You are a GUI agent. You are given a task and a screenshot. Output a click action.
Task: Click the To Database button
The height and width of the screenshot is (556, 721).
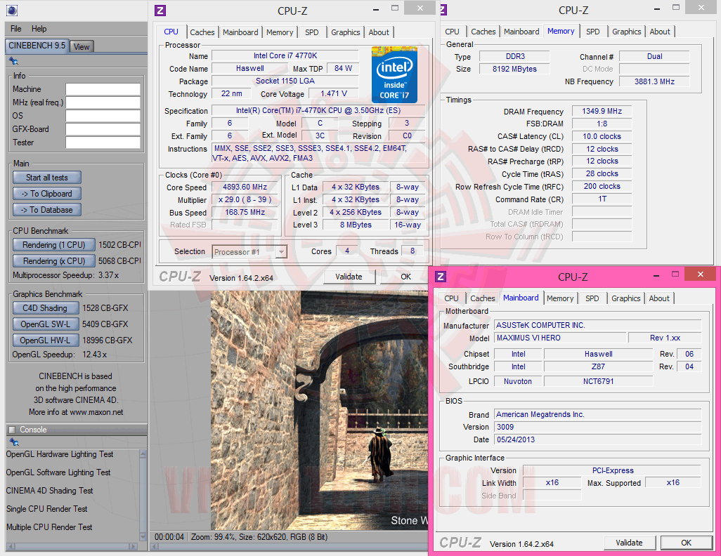(x=47, y=209)
